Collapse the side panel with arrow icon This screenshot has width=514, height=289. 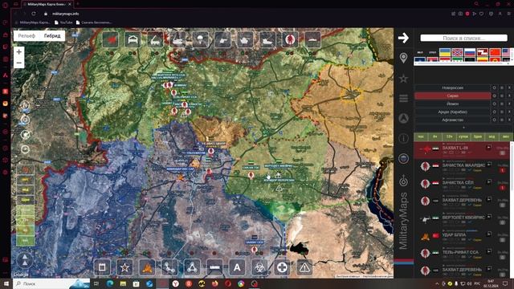pos(403,38)
